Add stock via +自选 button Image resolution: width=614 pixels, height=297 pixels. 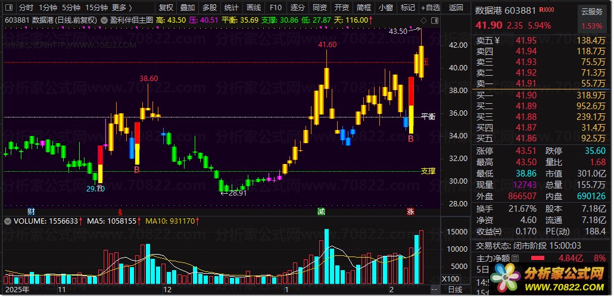[431, 7]
